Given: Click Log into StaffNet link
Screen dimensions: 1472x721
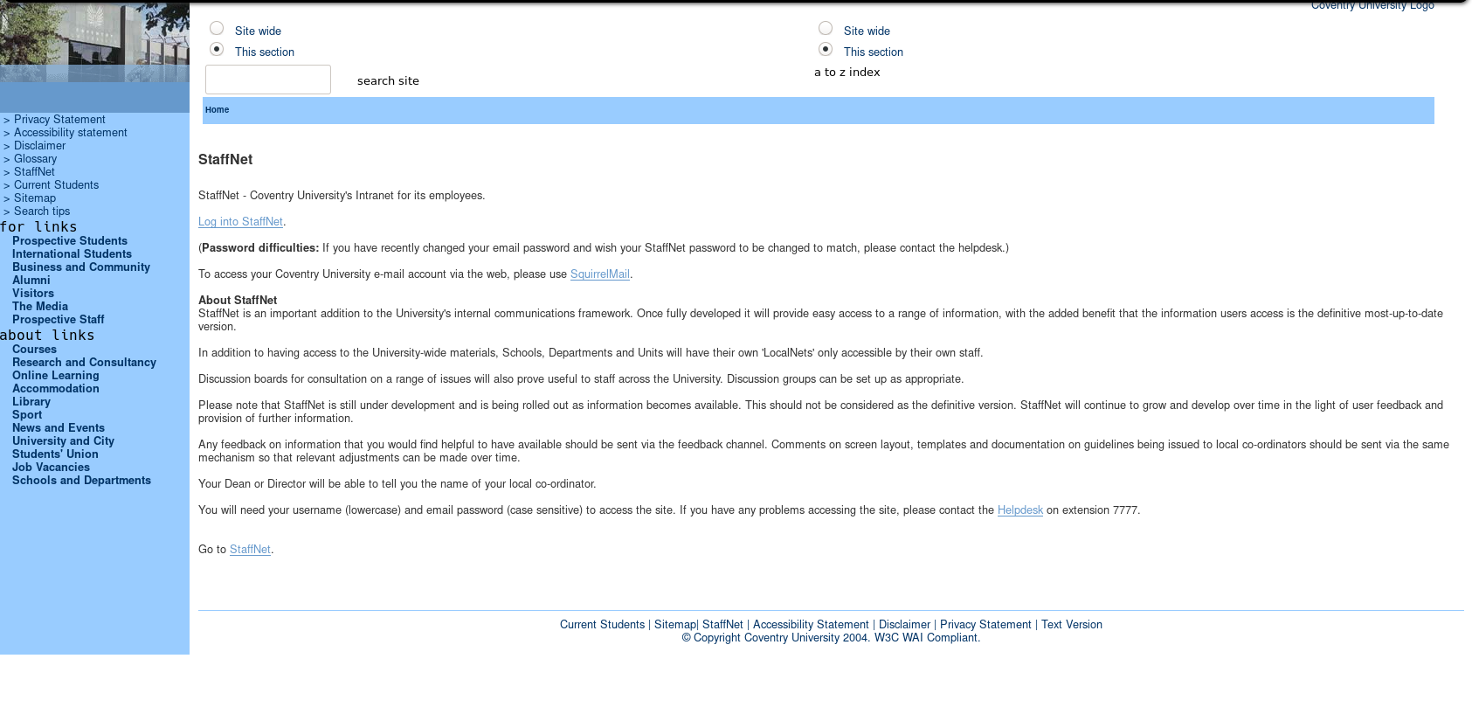Looking at the screenshot, I should (240, 222).
